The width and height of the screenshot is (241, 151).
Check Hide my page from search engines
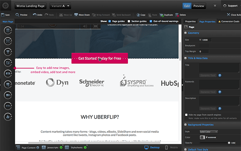186,115
